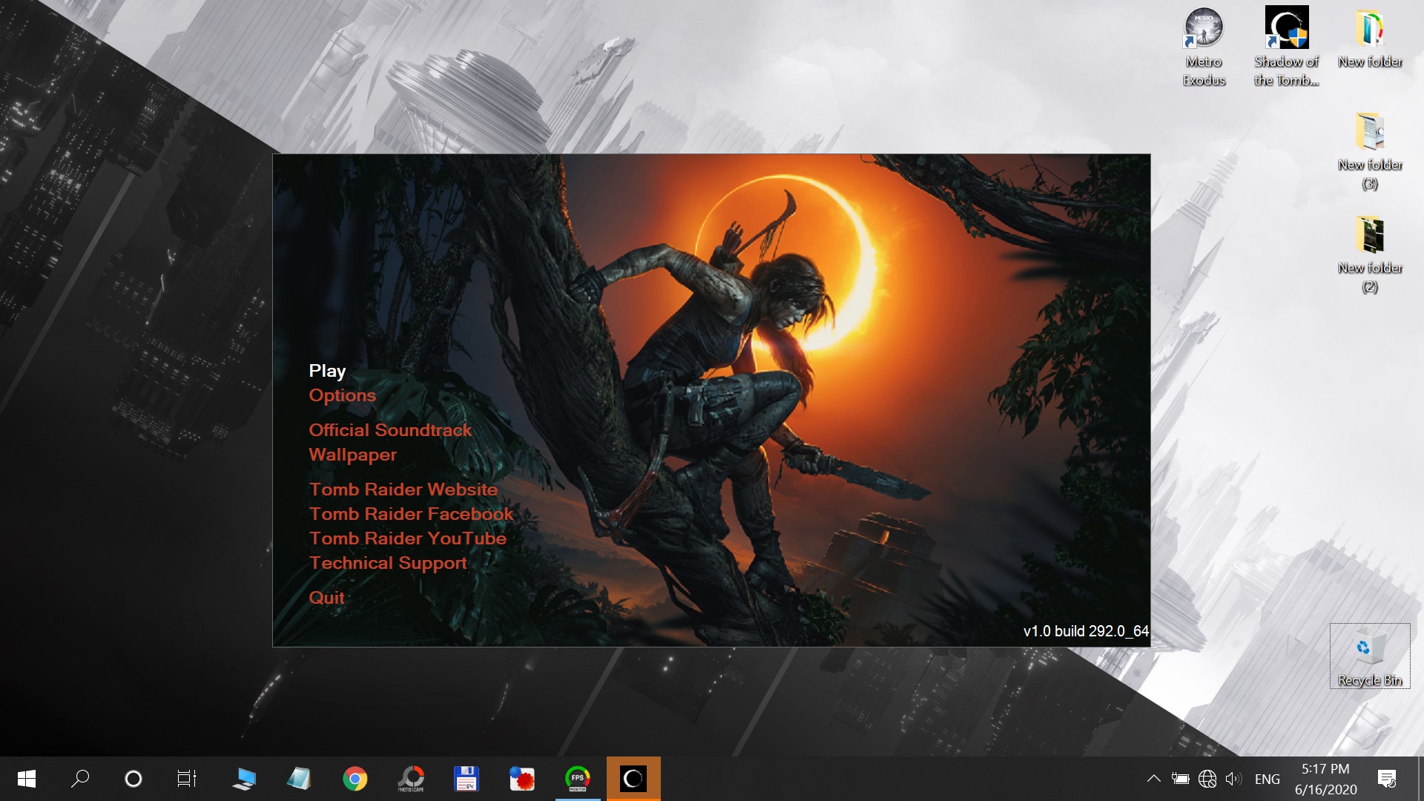Select the Recycle Bin icon

[x=1370, y=656]
